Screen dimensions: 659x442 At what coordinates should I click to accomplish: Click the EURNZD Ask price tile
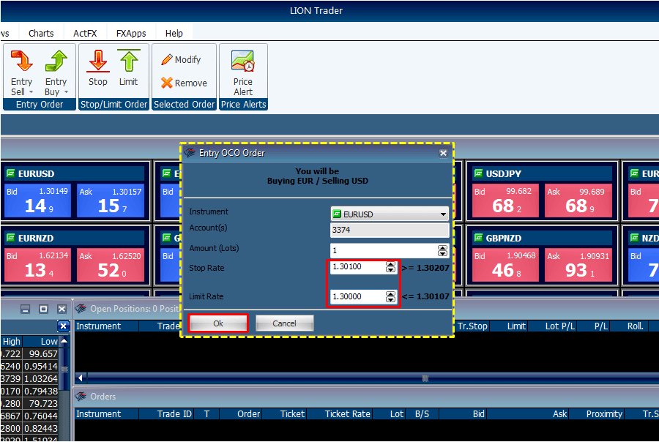(111, 265)
